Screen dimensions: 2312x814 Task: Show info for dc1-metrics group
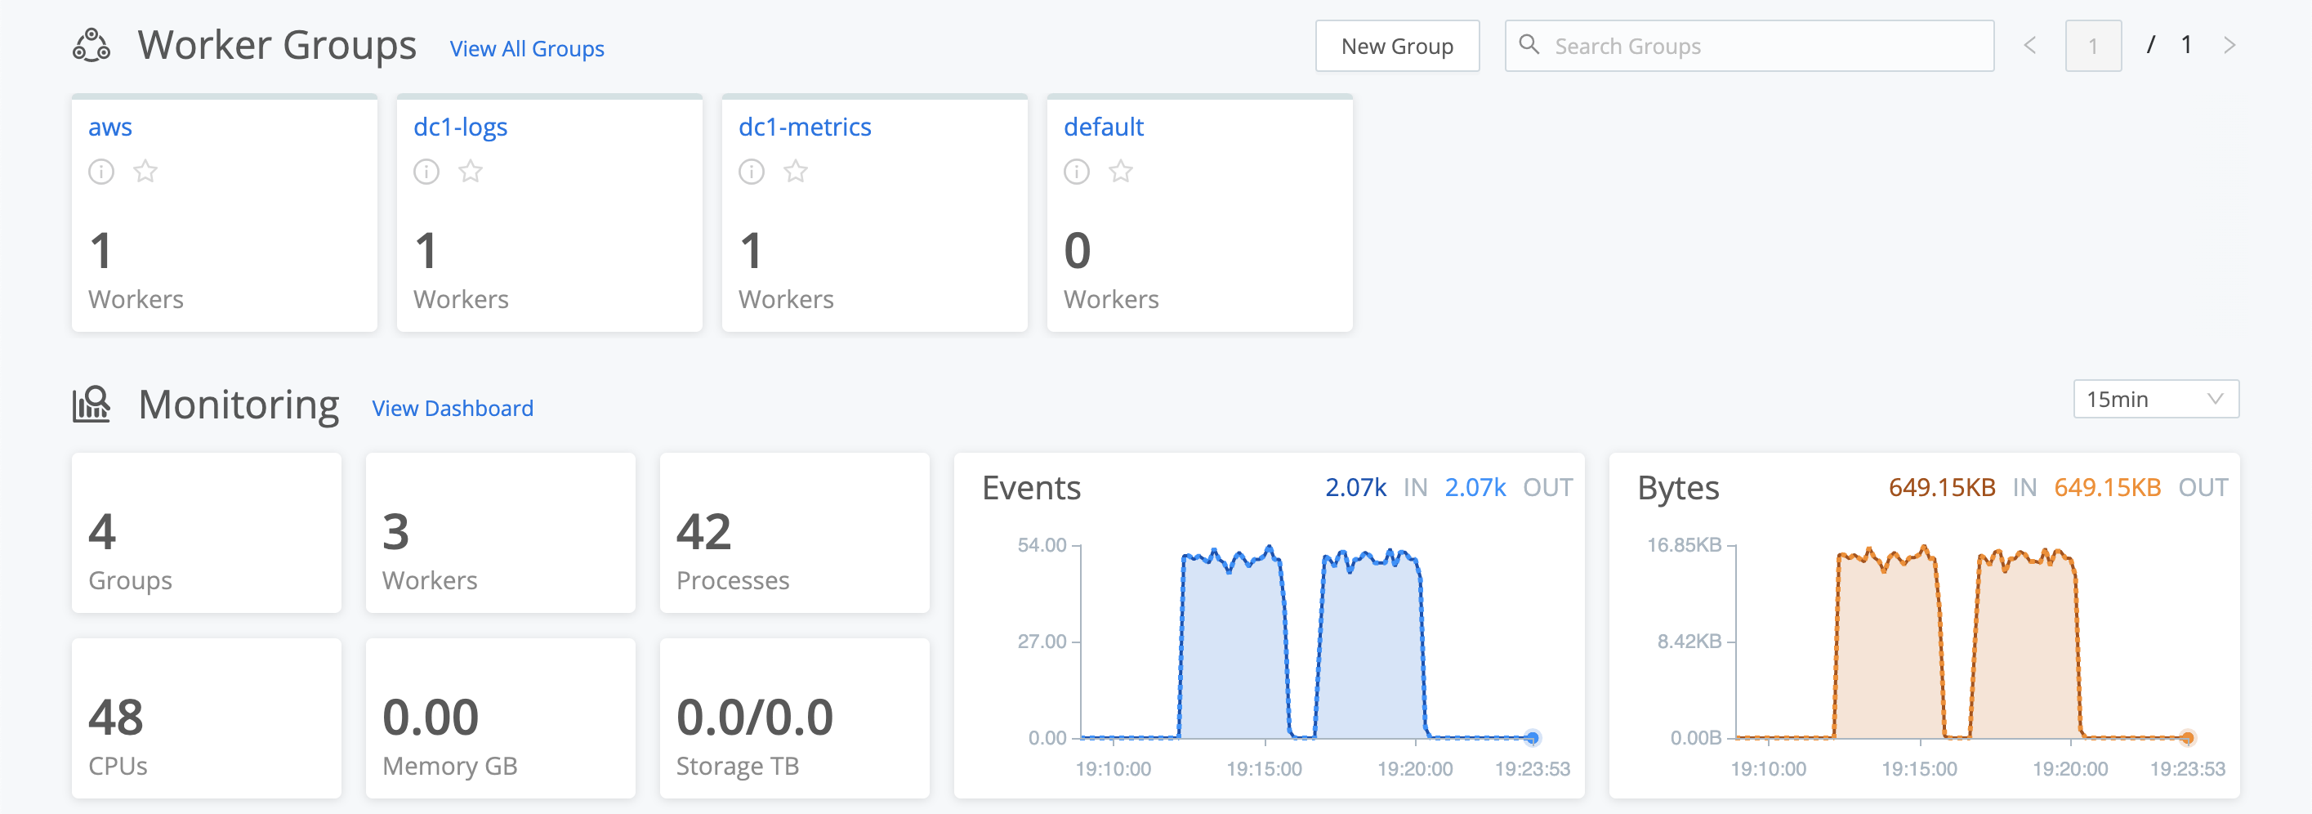click(752, 172)
